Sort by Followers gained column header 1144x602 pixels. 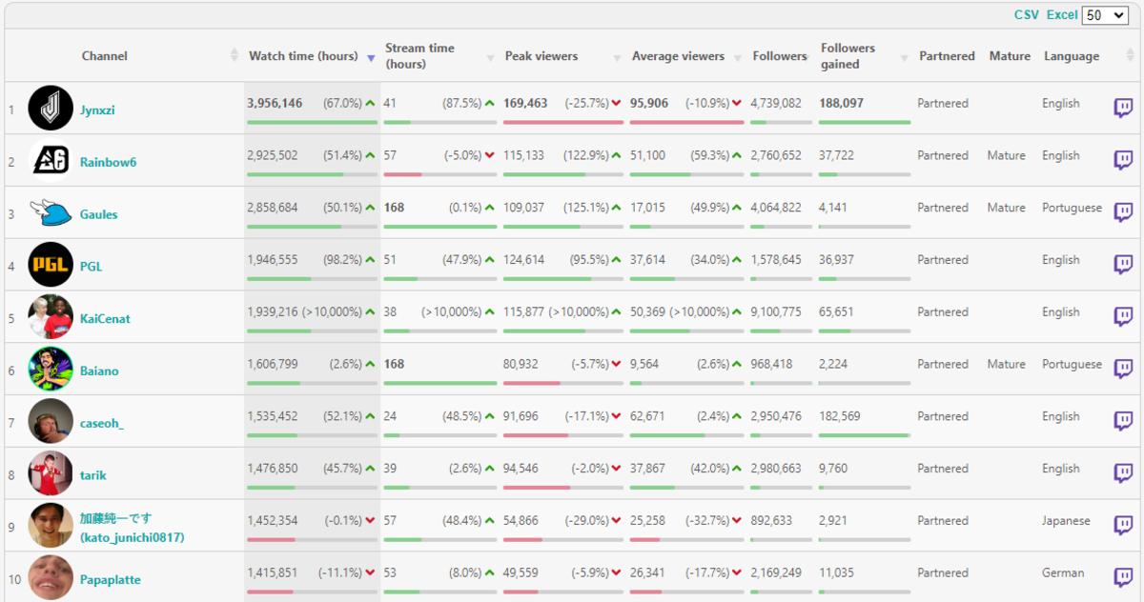[848, 56]
